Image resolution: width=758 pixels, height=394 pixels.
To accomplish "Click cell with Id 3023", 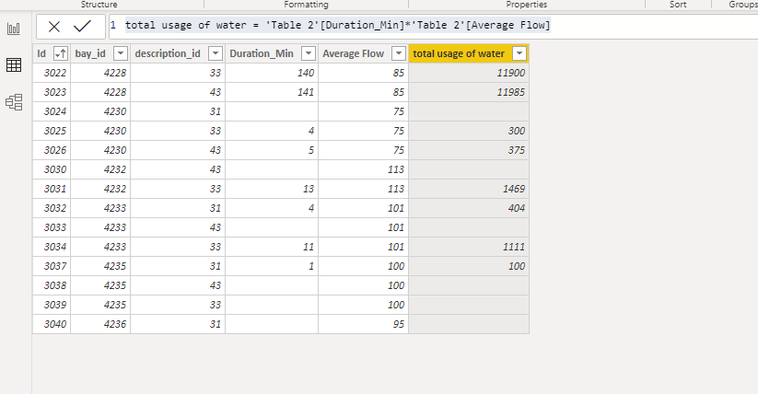I will tap(52, 92).
